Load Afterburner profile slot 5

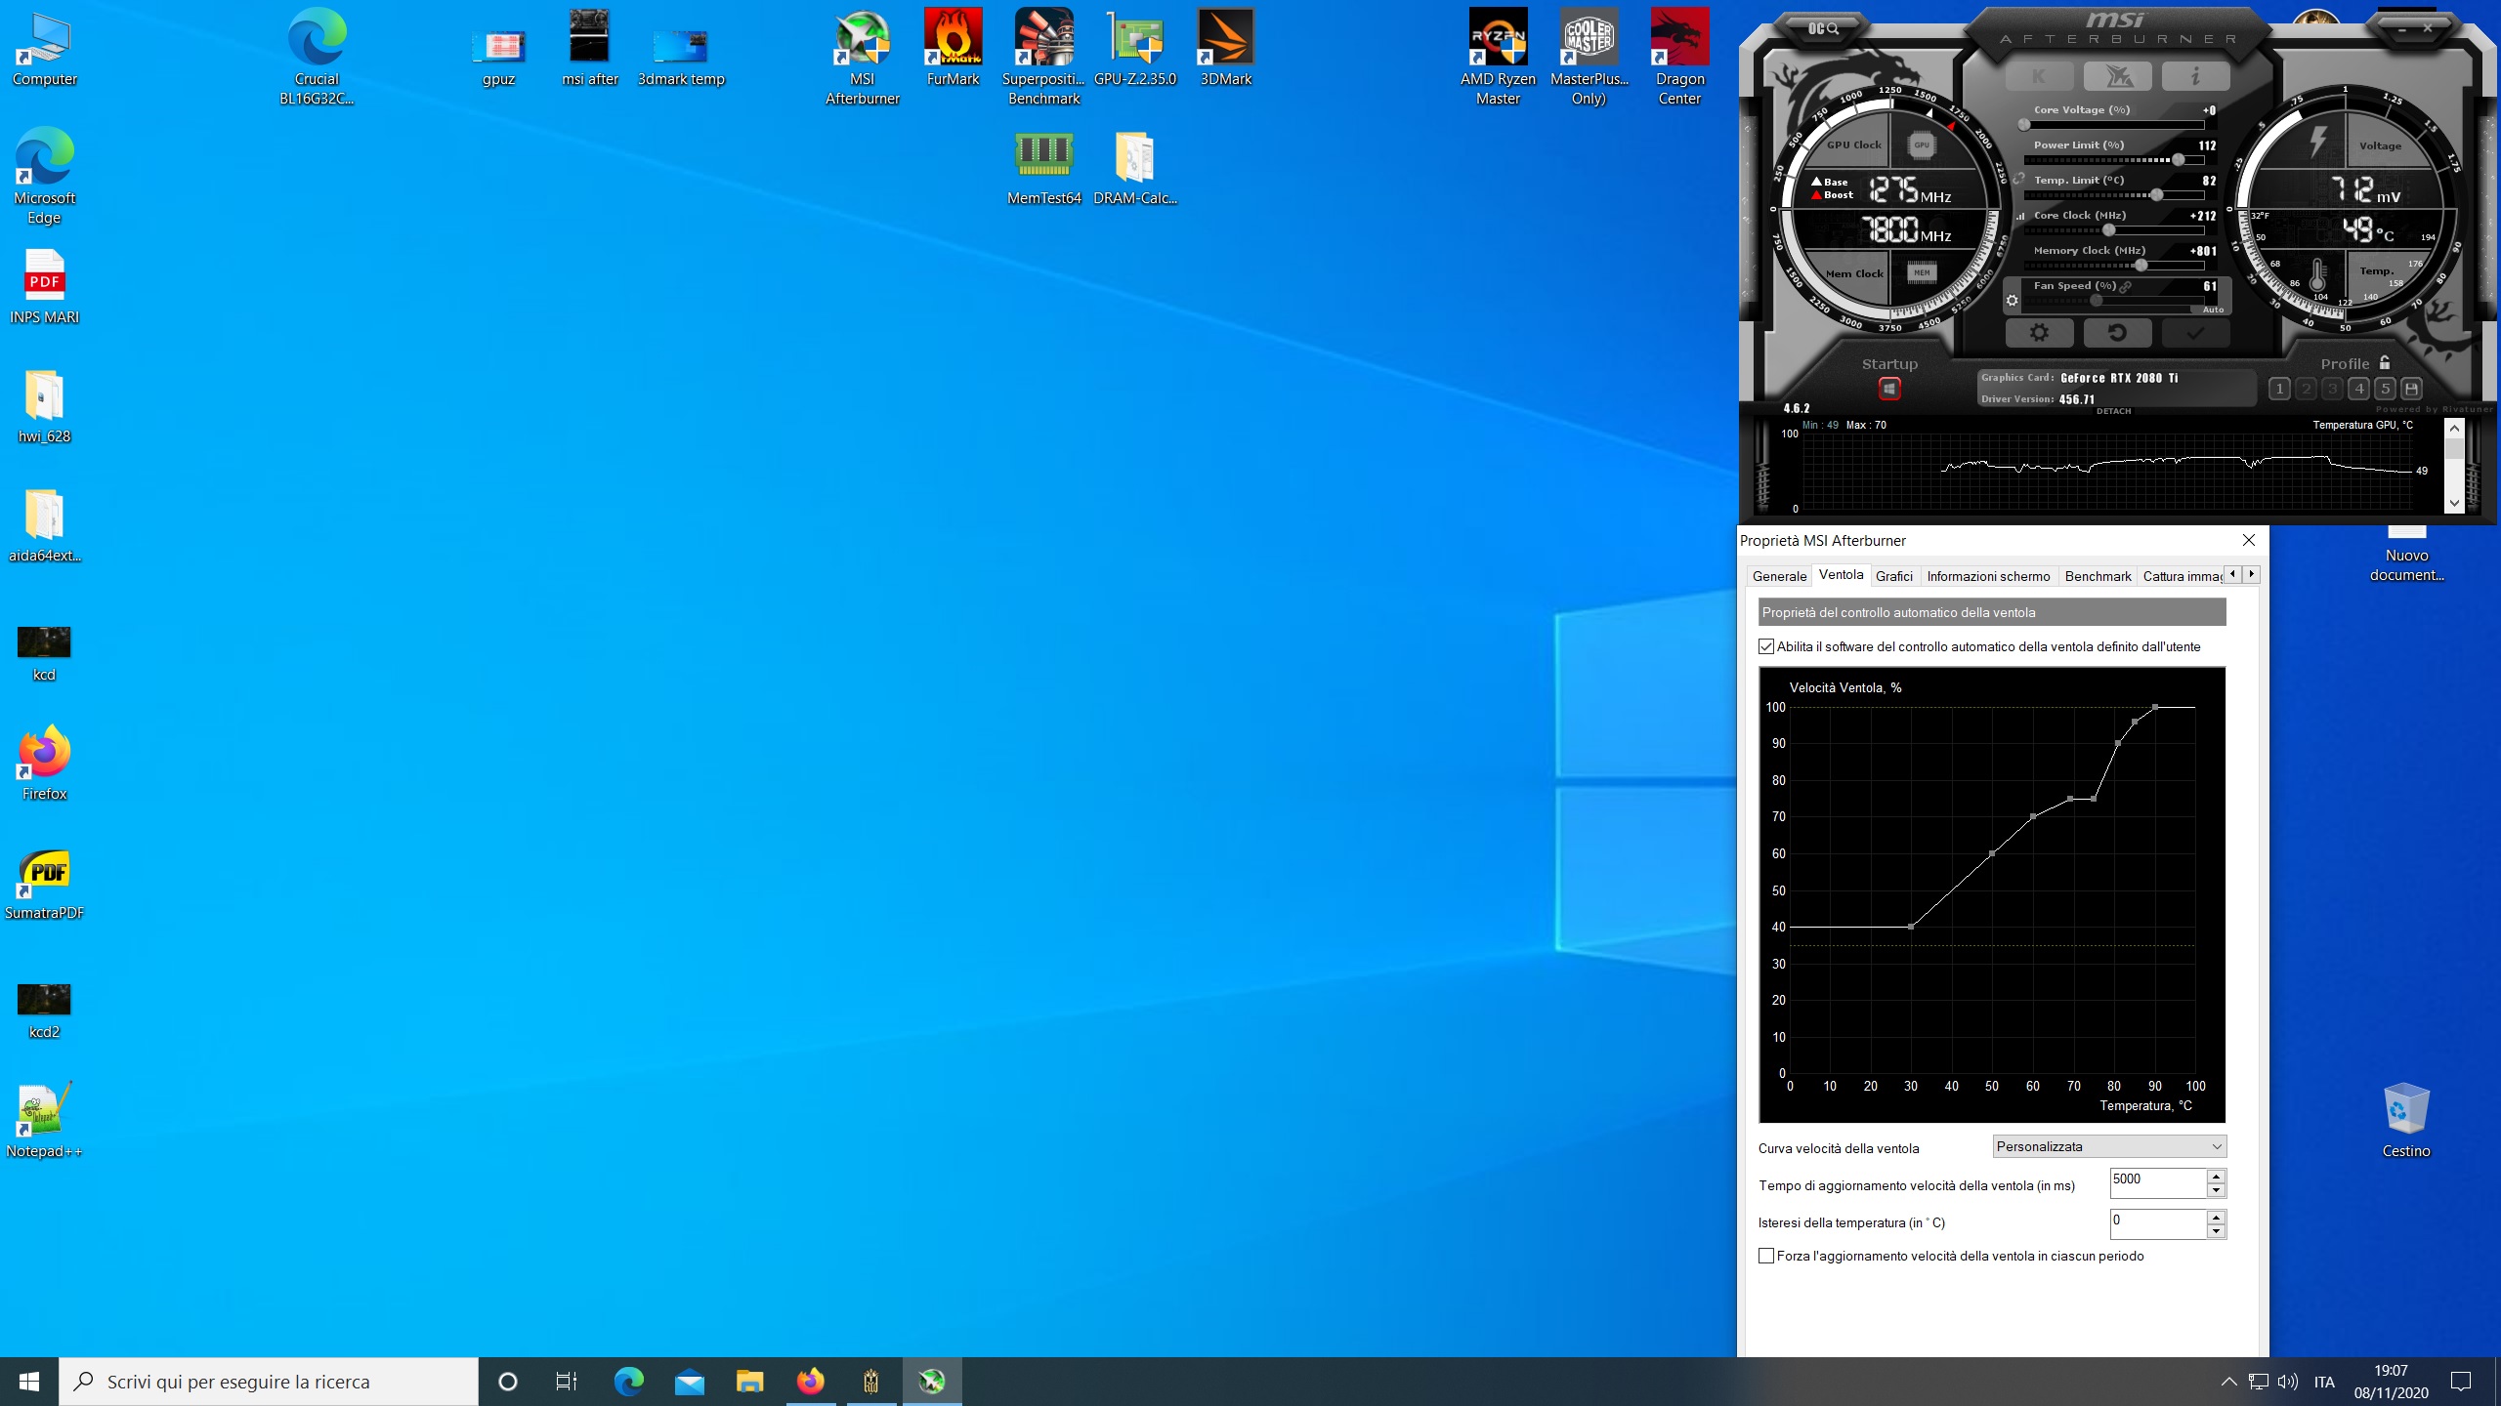[x=2385, y=389]
